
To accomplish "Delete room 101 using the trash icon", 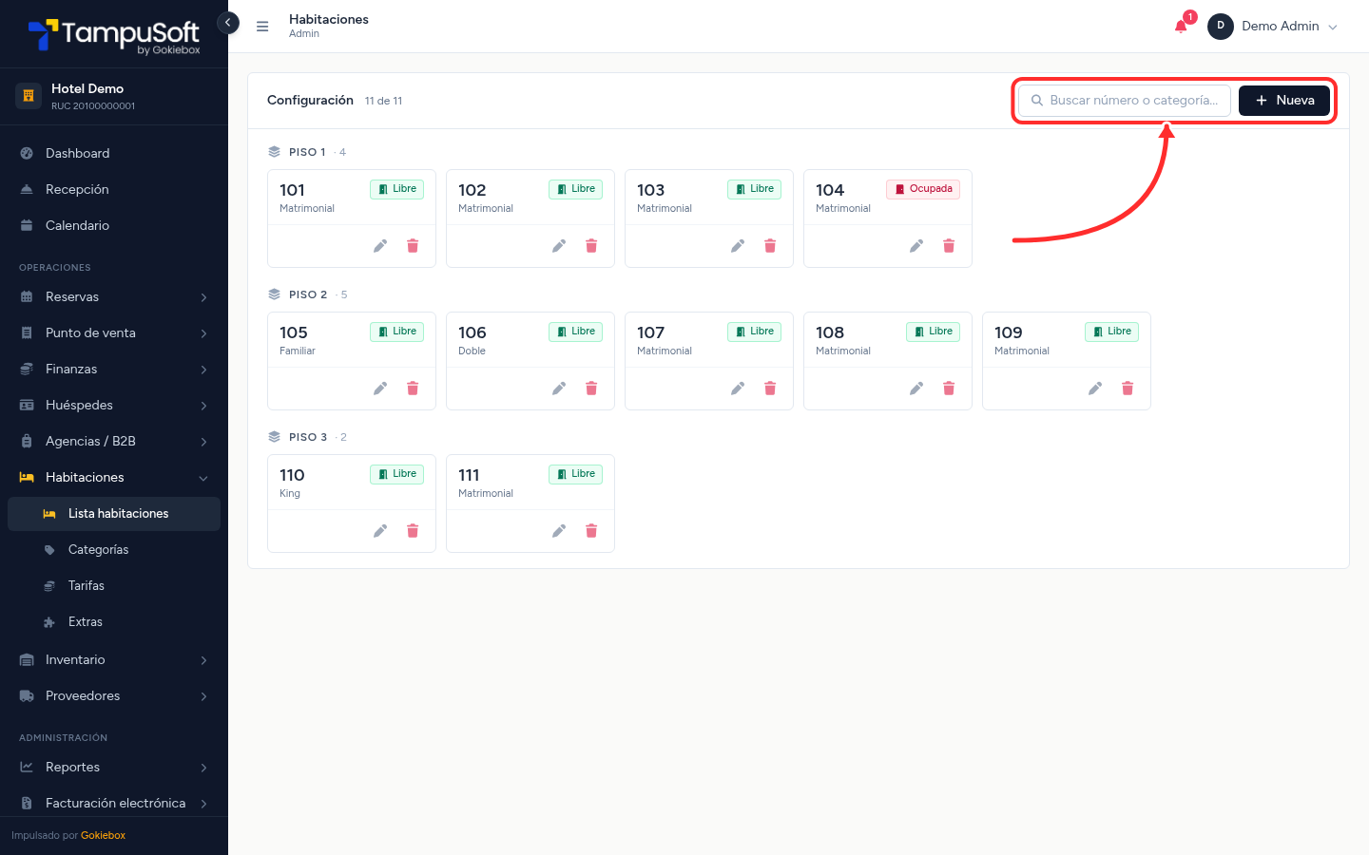I will pyautogui.click(x=413, y=246).
